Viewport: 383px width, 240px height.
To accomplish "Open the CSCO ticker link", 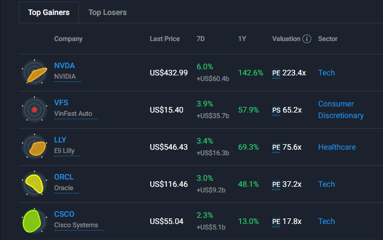I will pyautogui.click(x=64, y=215).
